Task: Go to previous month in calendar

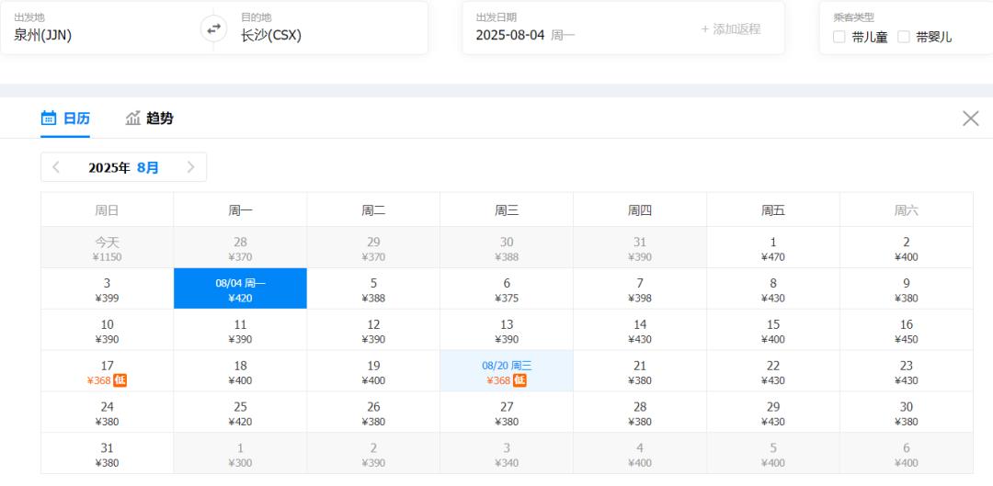Action: (x=56, y=167)
